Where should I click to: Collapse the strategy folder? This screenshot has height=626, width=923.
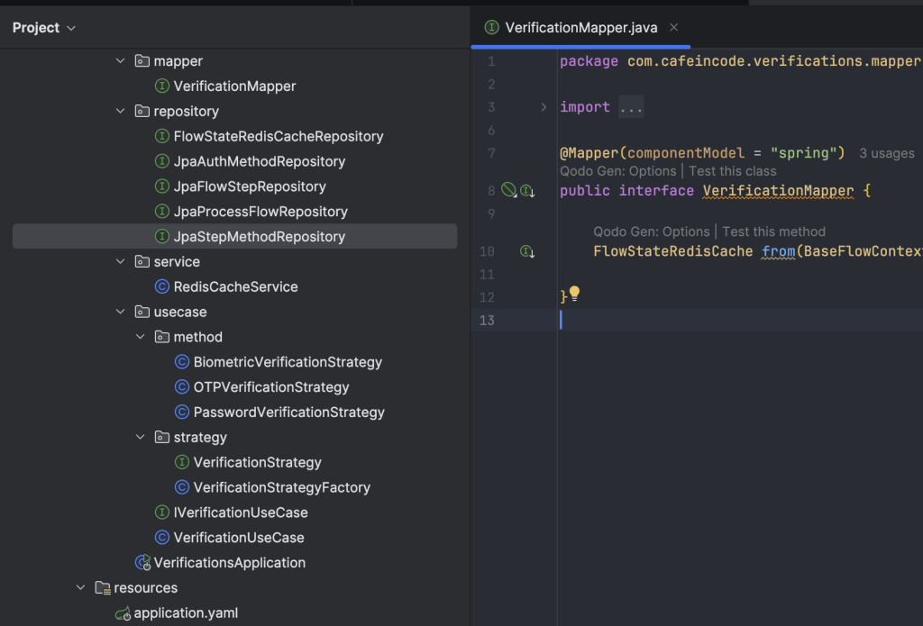[140, 437]
